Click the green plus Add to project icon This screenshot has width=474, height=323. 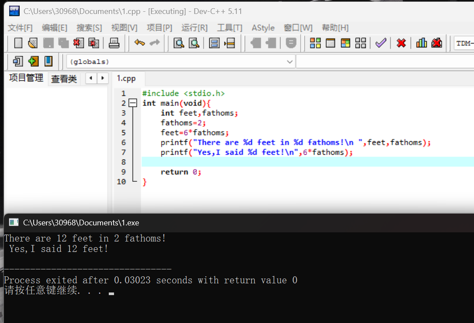[33, 61]
